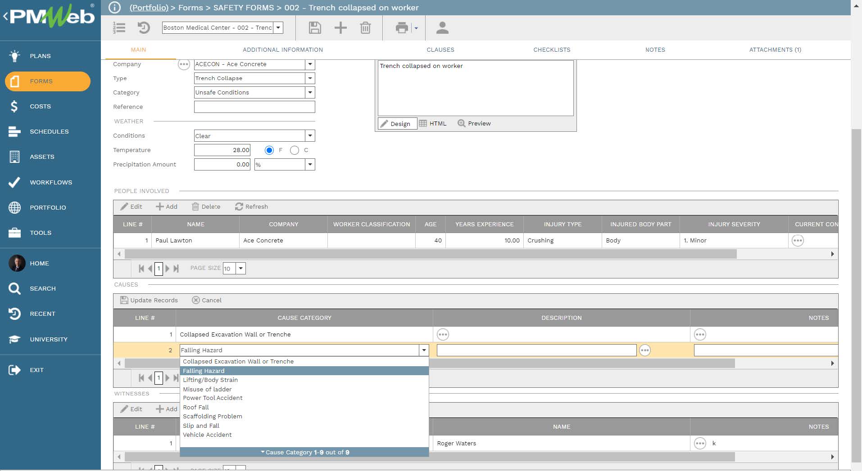
Task: Click the People Involved horizontal scrollbar
Action: point(431,254)
